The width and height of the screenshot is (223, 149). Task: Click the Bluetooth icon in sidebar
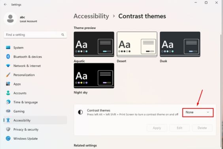point(8,57)
